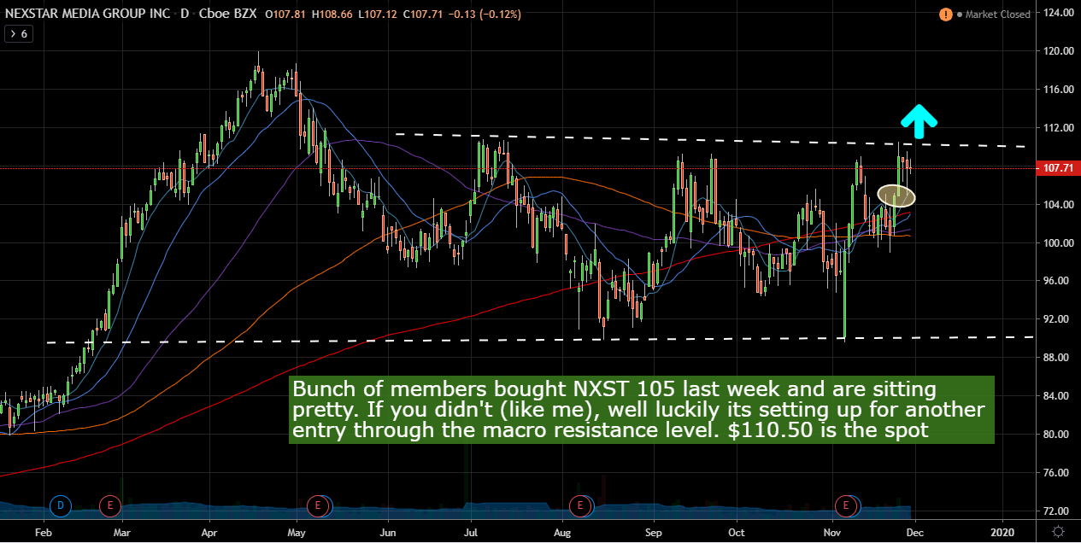Viewport: 1081px width, 543px height.
Task: Click the May label on time axis
Action: 296,531
